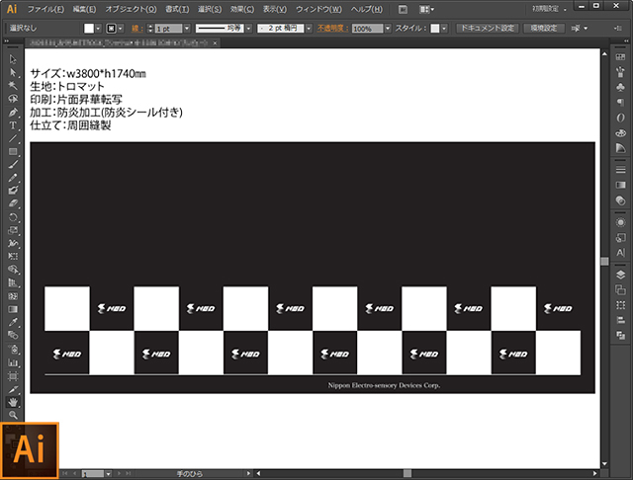Click the スタイル graphic style swatch
Viewport: 633px width, 480px height.
pyautogui.click(x=435, y=29)
